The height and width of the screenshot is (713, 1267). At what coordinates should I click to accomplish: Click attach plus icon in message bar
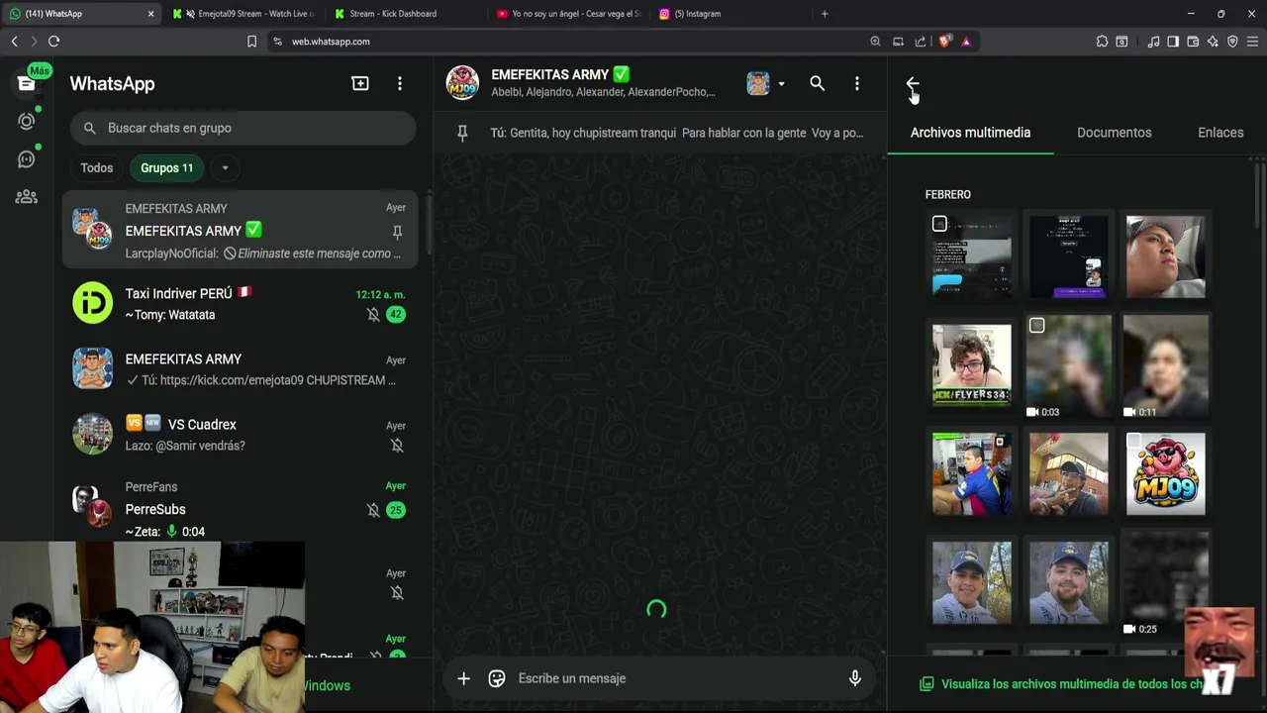[x=463, y=678]
